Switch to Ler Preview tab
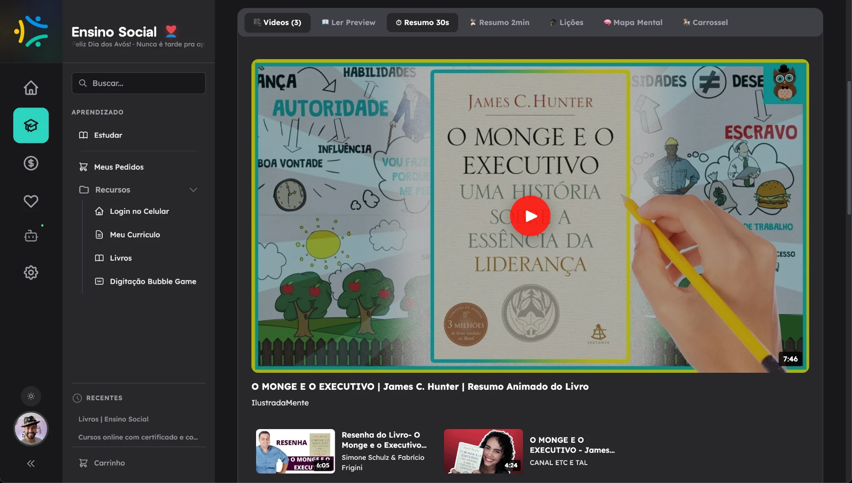Image resolution: width=852 pixels, height=483 pixels. pyautogui.click(x=348, y=23)
